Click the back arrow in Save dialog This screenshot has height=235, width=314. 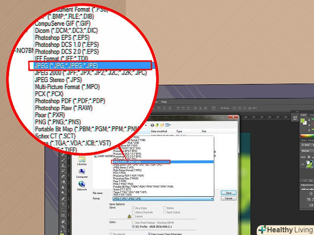[x=152, y=125]
